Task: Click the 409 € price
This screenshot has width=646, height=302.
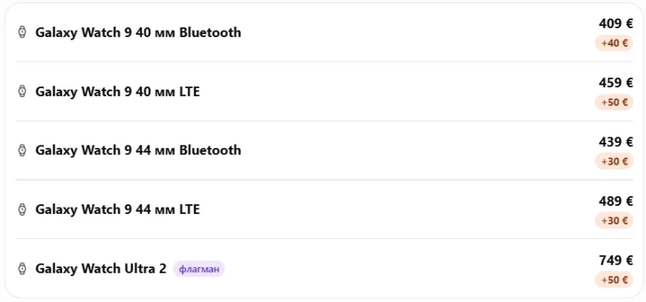Action: coord(615,23)
